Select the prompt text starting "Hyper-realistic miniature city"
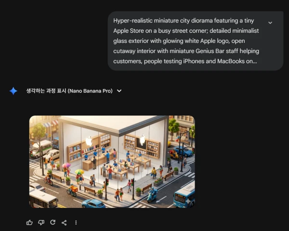The height and width of the screenshot is (231, 289). click(x=186, y=41)
